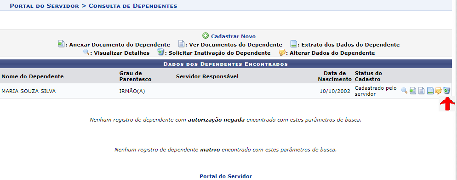Click the legend text Alterar Dados do Dependente
Screen dimensions: 457x180
pos(332,53)
